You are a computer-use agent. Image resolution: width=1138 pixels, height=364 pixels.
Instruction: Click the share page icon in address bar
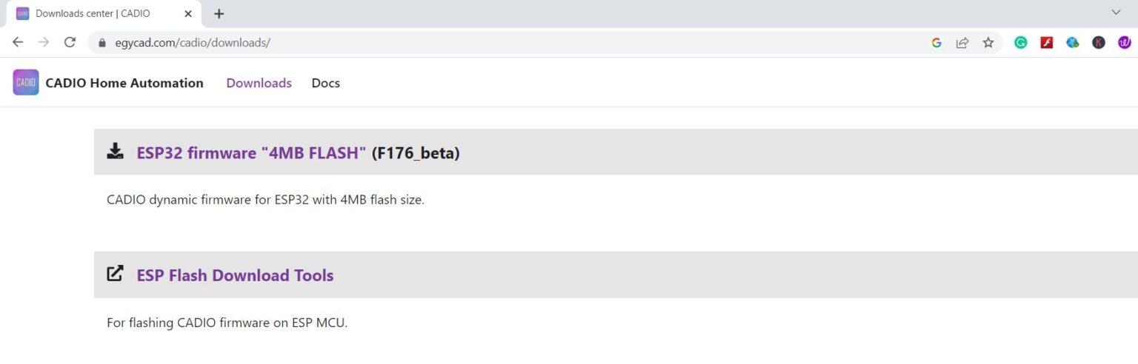962,43
